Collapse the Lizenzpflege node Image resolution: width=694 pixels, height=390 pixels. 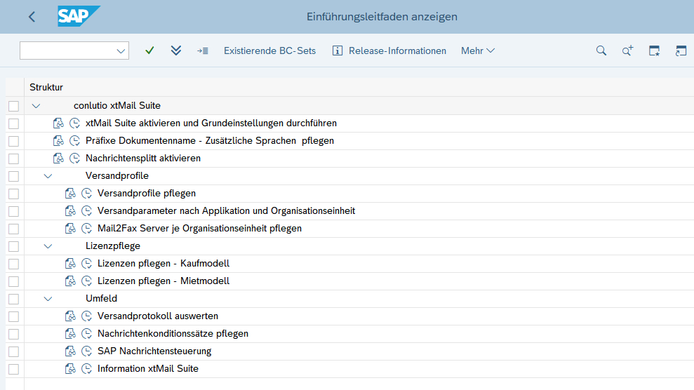click(48, 246)
